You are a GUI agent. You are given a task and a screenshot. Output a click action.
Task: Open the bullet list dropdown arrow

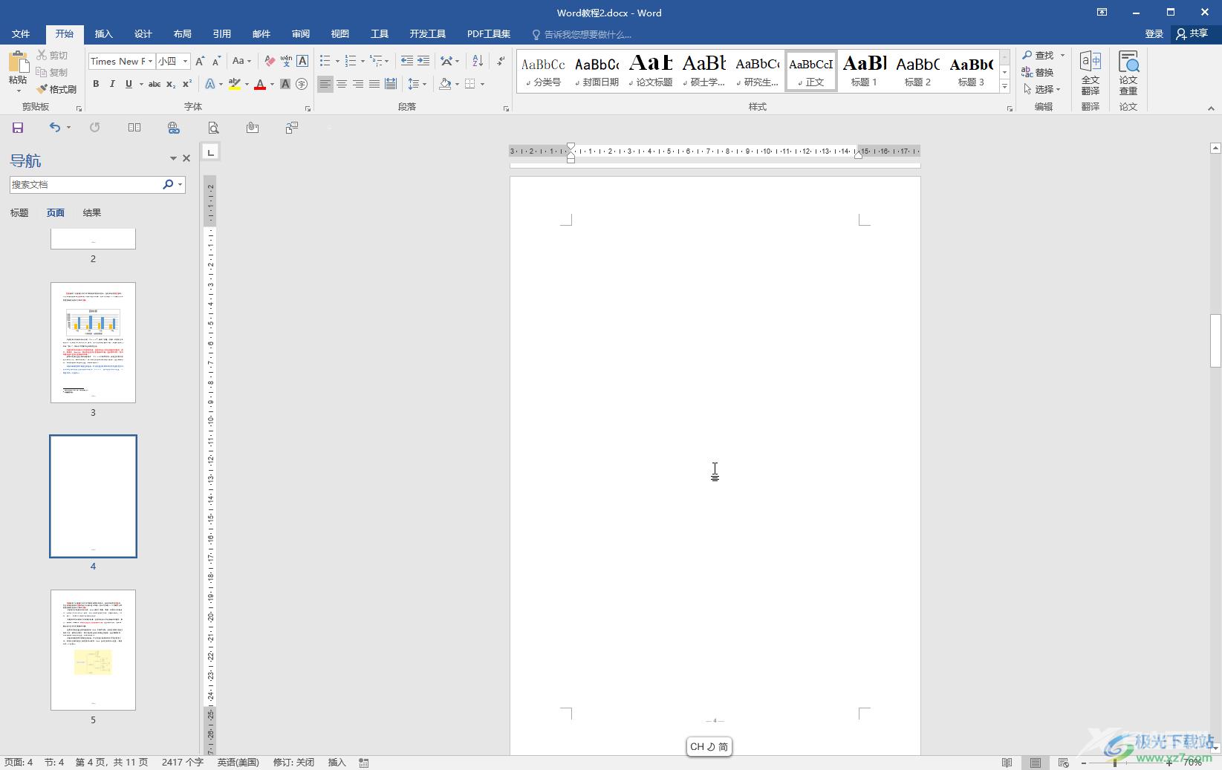click(x=337, y=61)
